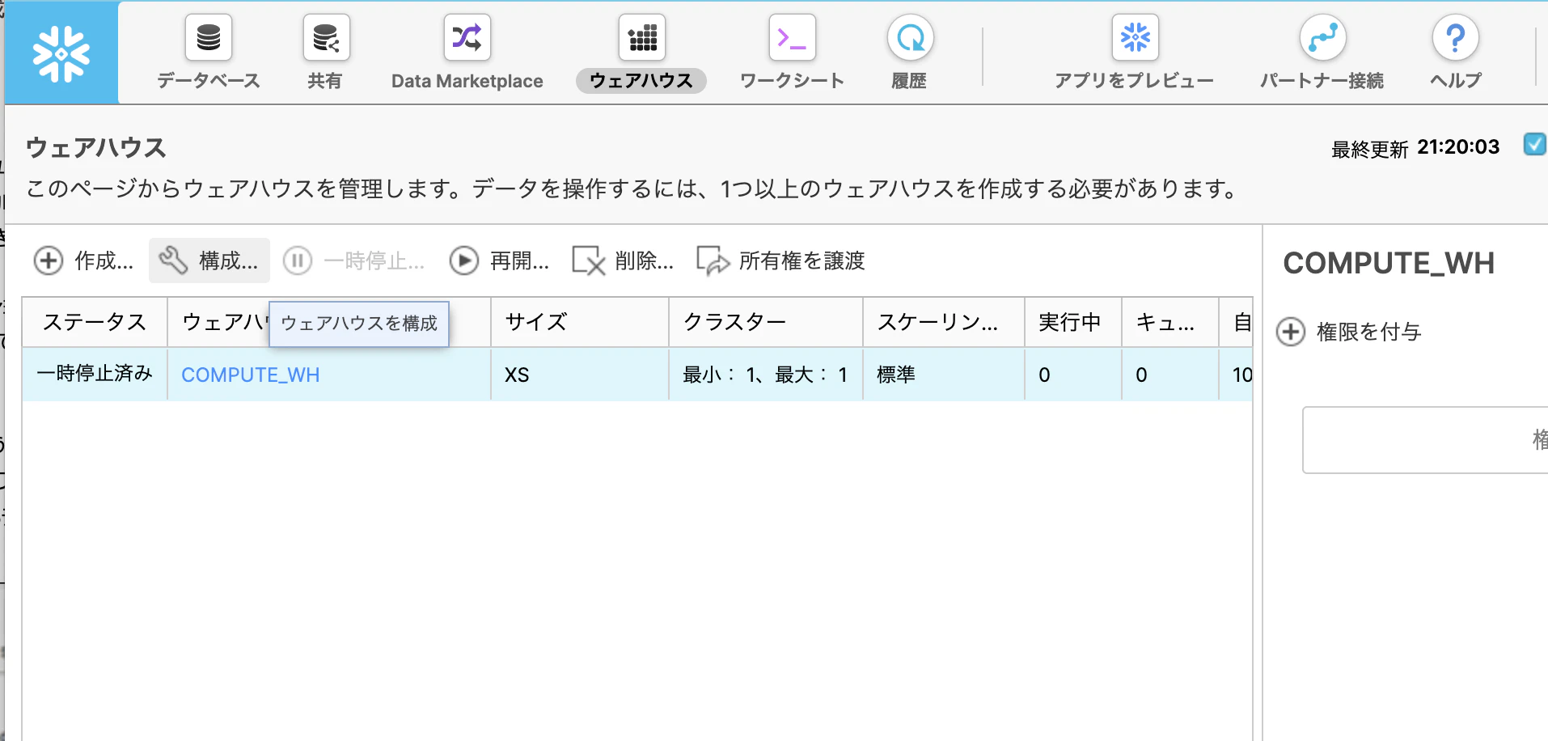The image size is (1548, 741).
Task: Open the データベース databases icon
Action: (209, 37)
